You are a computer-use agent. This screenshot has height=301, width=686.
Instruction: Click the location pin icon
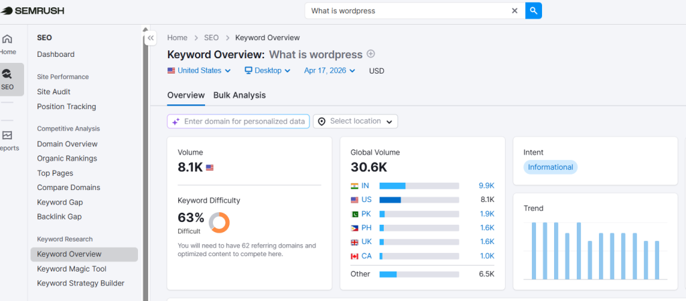click(x=322, y=122)
